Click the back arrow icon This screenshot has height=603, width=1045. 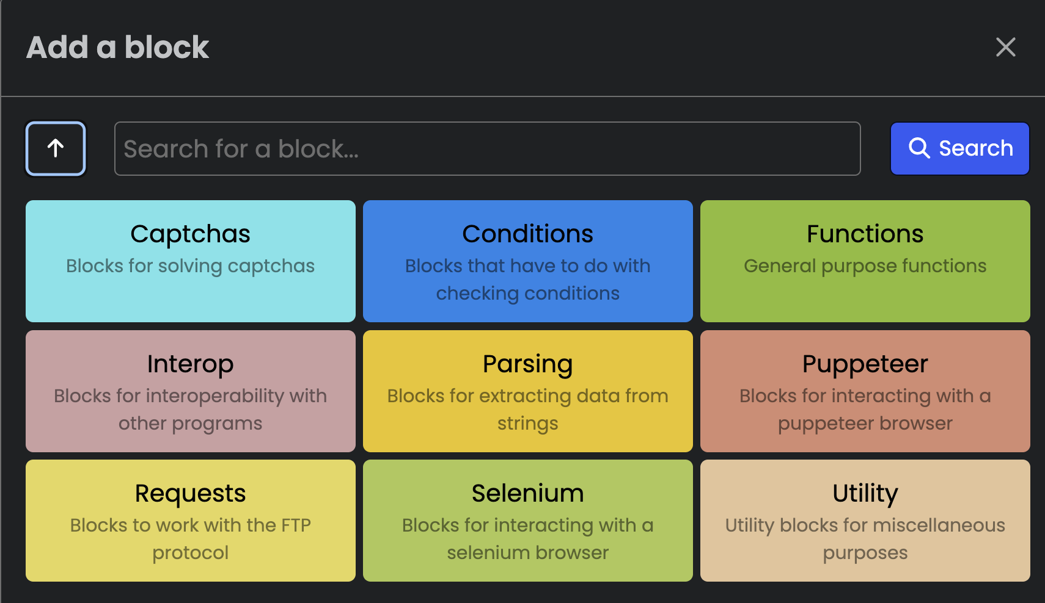(55, 148)
